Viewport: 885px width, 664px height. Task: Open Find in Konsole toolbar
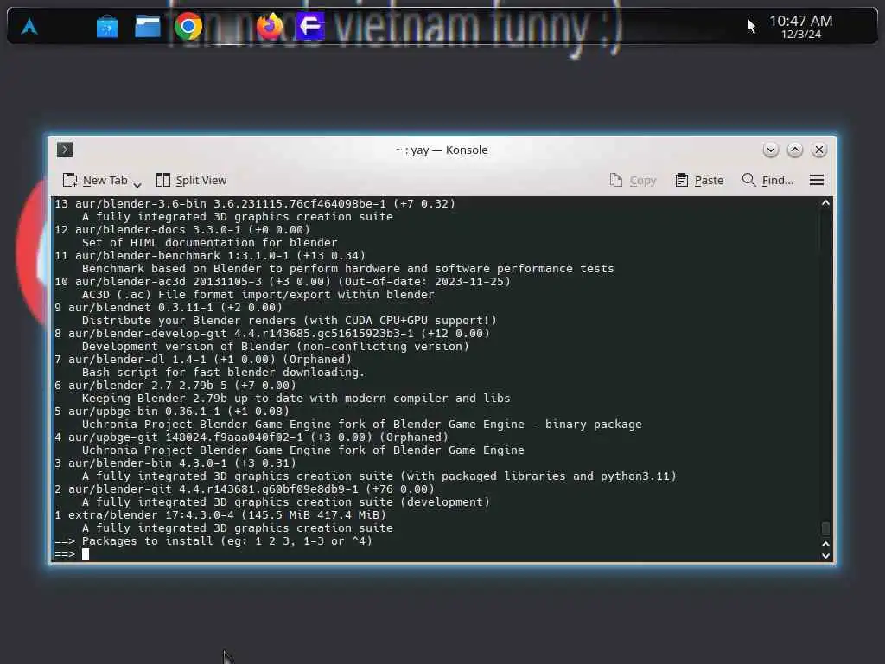pos(767,180)
